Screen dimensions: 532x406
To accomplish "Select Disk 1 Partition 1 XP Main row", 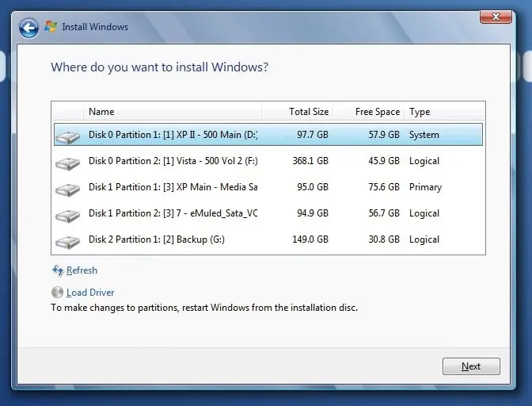I will [268, 187].
